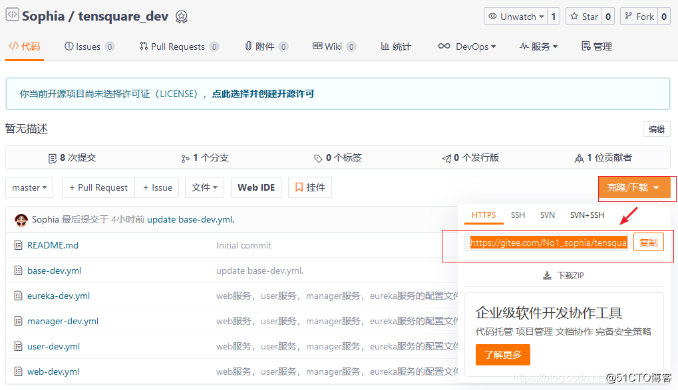Open the DevOps dropdown menu
Screen dimensions: 678x390
pos(467,47)
